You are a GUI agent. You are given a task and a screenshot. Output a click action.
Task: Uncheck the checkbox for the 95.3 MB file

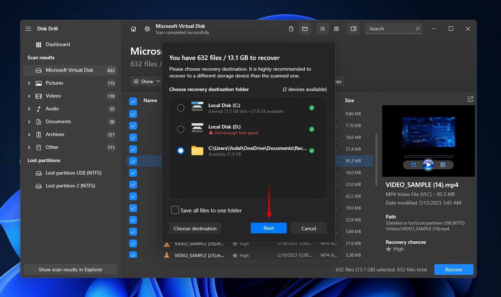coord(133,161)
